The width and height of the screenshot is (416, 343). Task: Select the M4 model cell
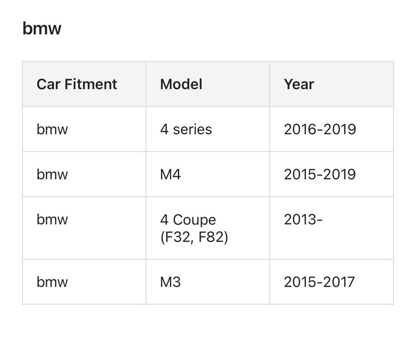pos(170,174)
